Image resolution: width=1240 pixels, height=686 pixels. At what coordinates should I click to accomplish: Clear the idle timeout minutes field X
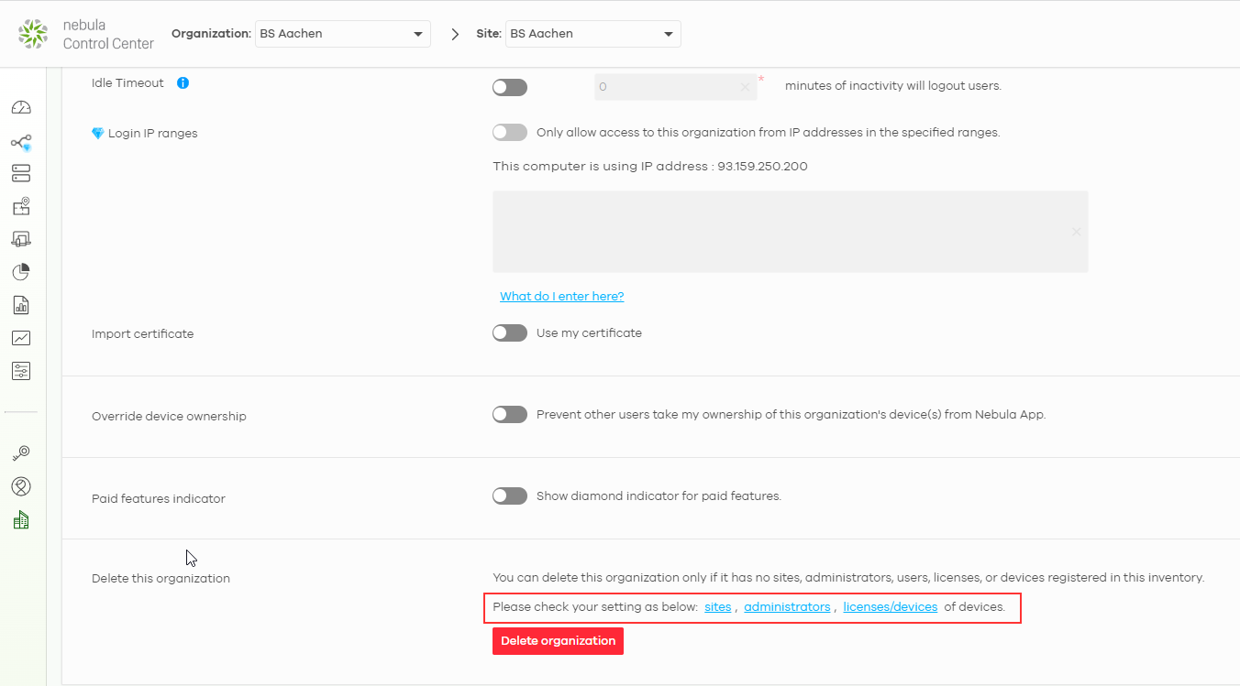pyautogui.click(x=745, y=88)
